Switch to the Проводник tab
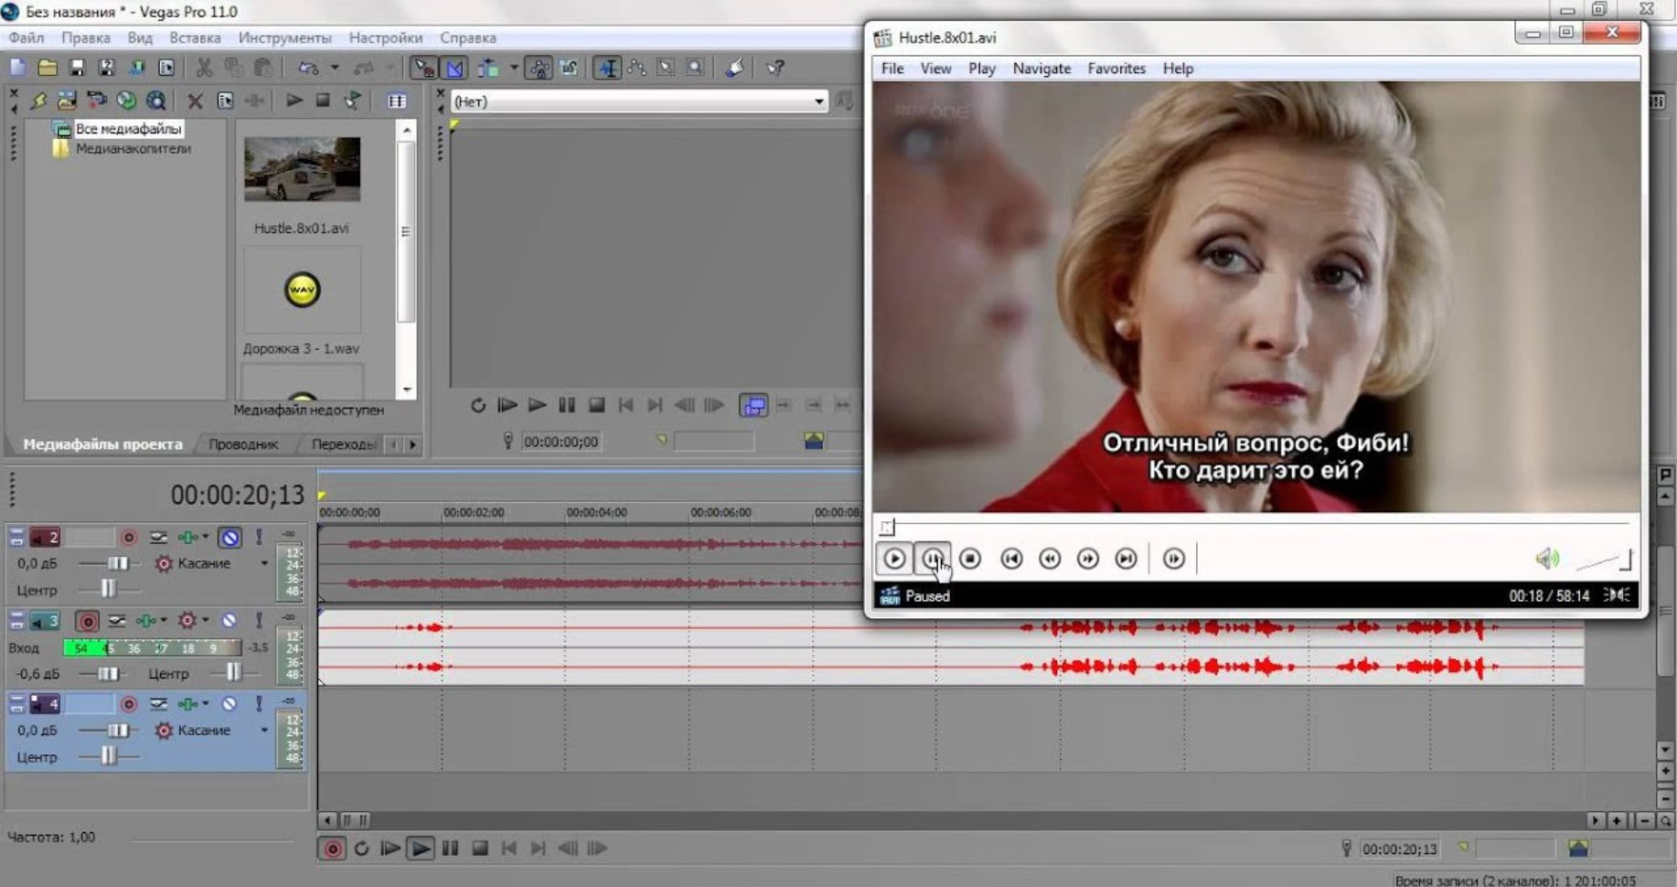1677x887 pixels. point(243,444)
